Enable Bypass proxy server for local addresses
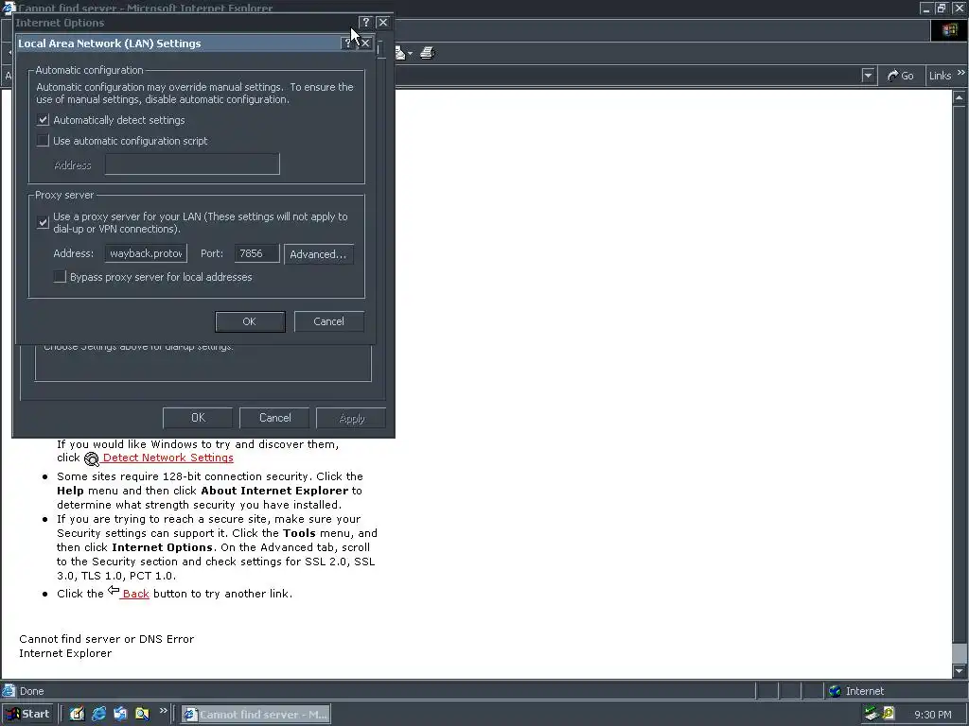Image resolution: width=969 pixels, height=726 pixels. (60, 277)
